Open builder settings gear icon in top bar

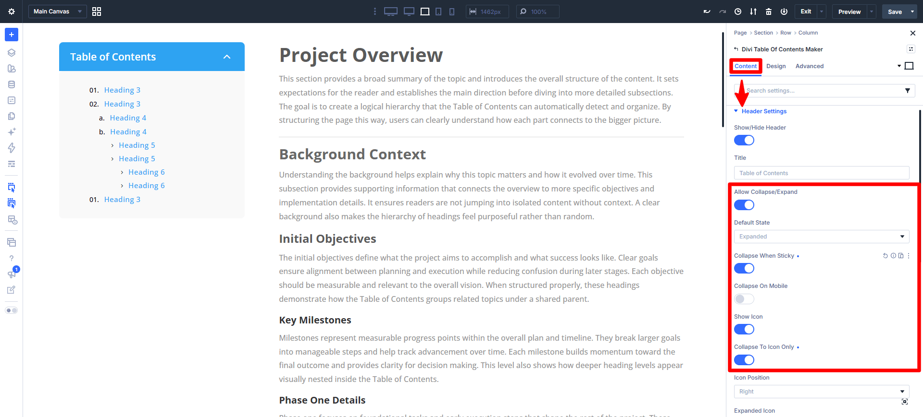click(x=12, y=12)
